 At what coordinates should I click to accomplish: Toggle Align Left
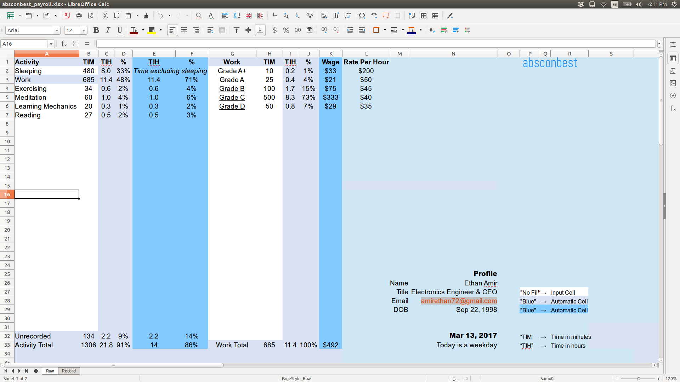click(172, 30)
